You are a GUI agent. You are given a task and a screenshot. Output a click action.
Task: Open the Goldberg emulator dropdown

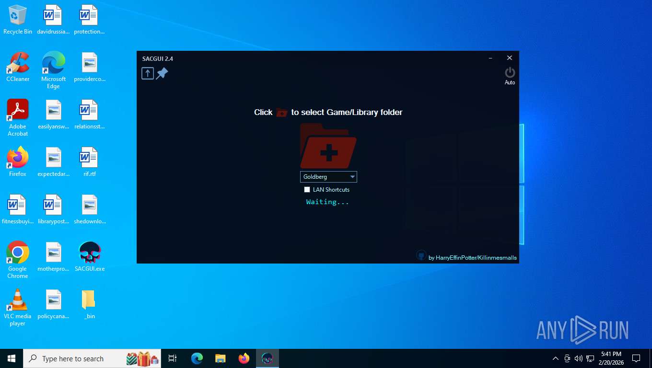click(328, 177)
